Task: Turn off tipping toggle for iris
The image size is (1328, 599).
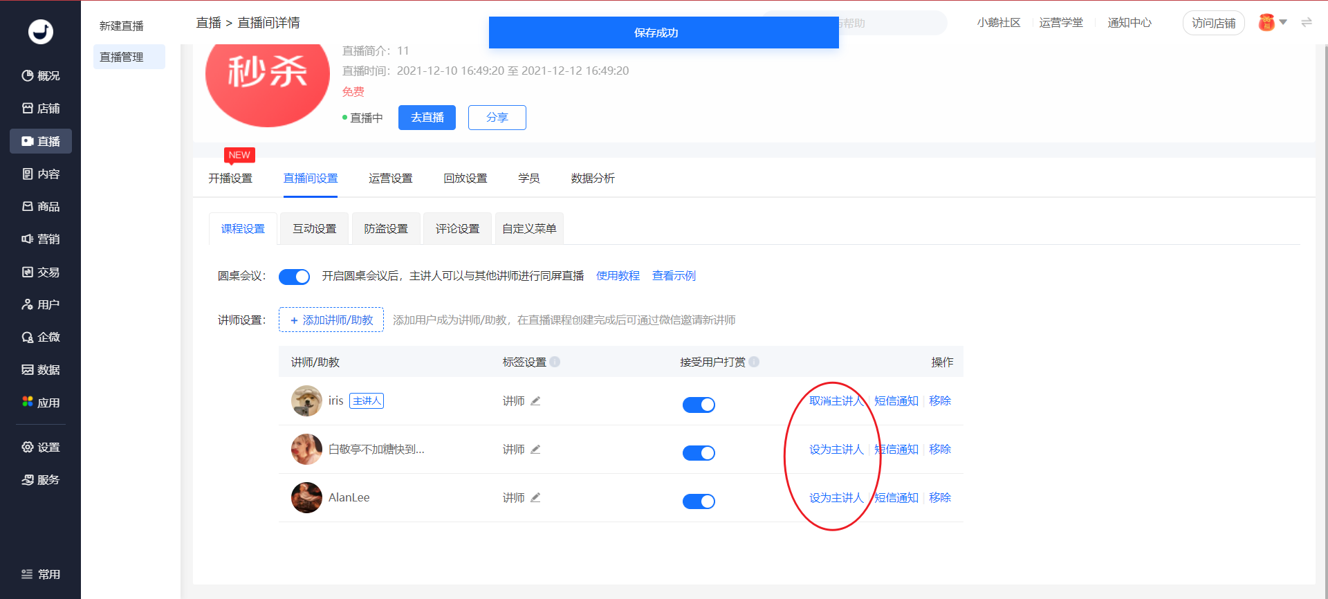Action: pos(699,405)
